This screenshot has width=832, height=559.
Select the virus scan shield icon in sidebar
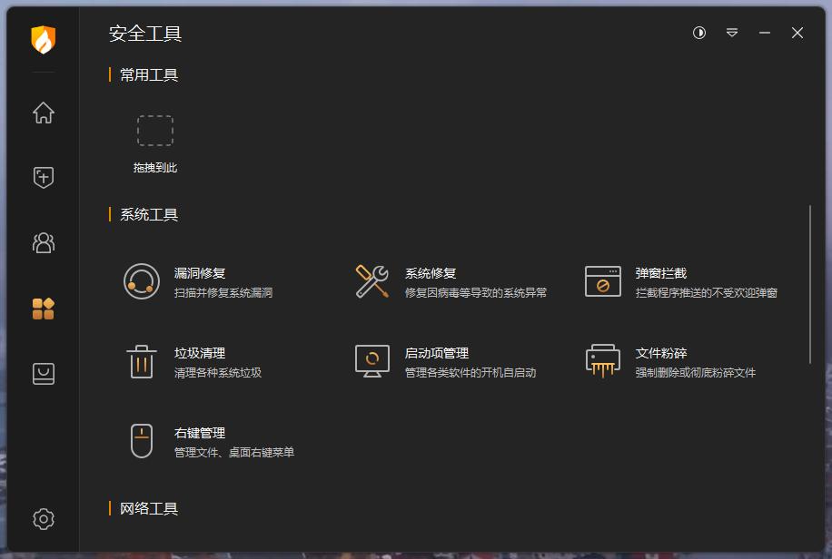pos(42,176)
